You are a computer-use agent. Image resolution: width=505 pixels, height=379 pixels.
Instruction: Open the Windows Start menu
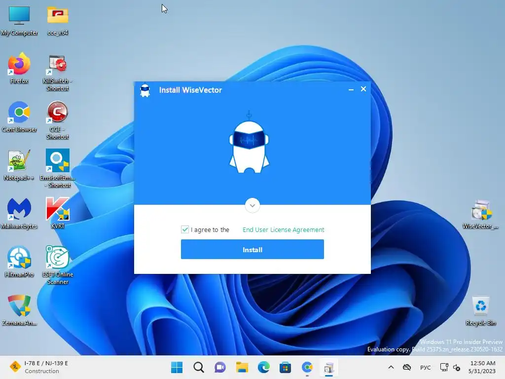pos(177,367)
